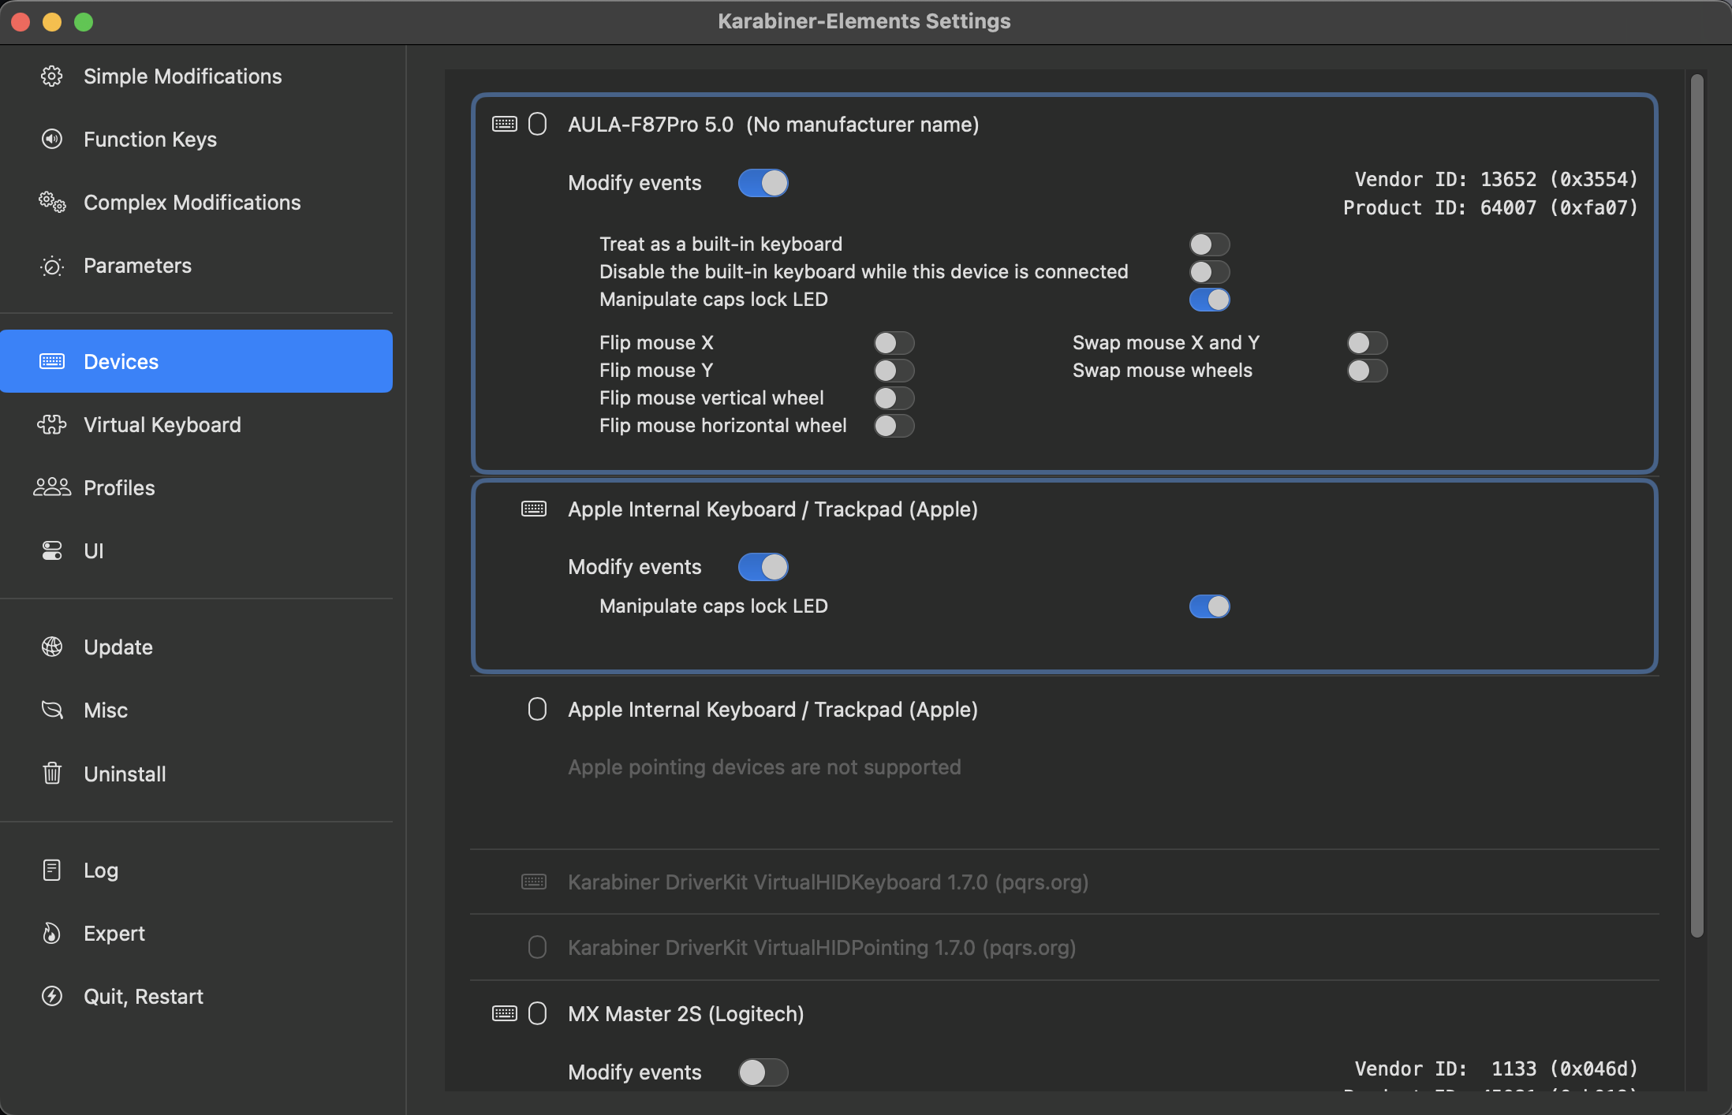Click the Update globe icon

click(52, 647)
